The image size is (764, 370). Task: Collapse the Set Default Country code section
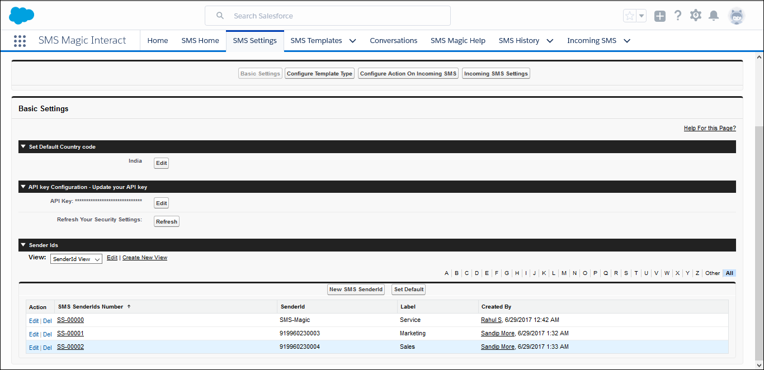23,147
